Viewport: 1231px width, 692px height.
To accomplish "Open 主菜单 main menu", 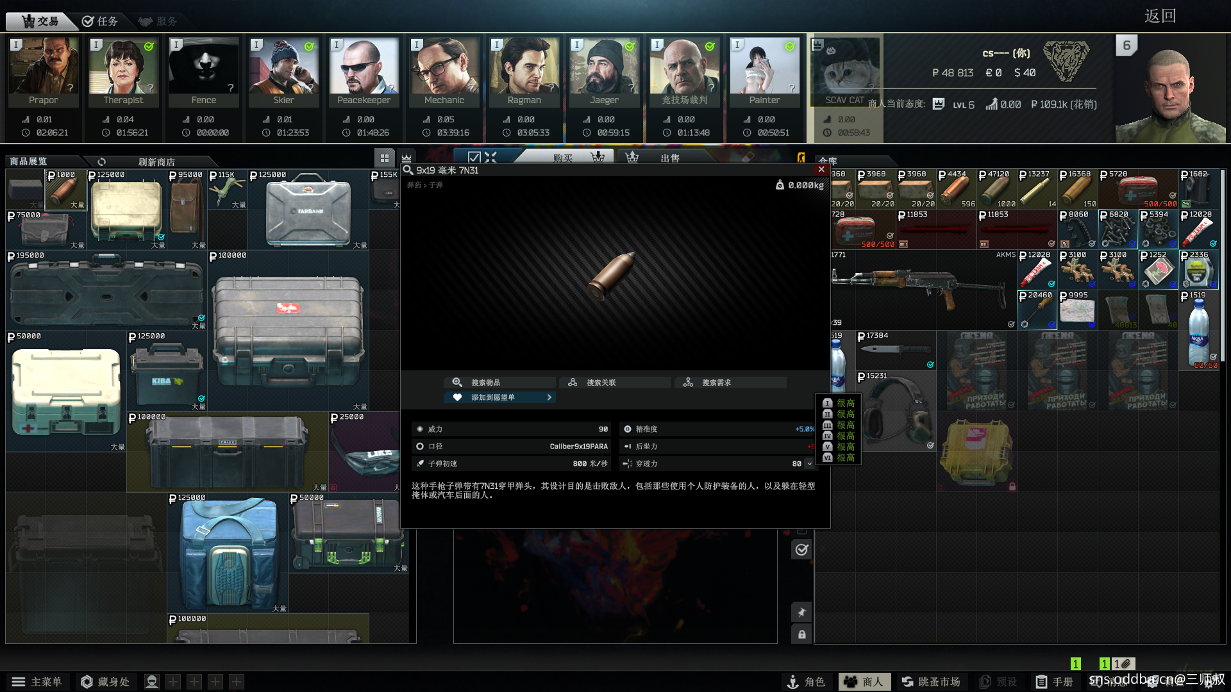I will click(x=37, y=682).
